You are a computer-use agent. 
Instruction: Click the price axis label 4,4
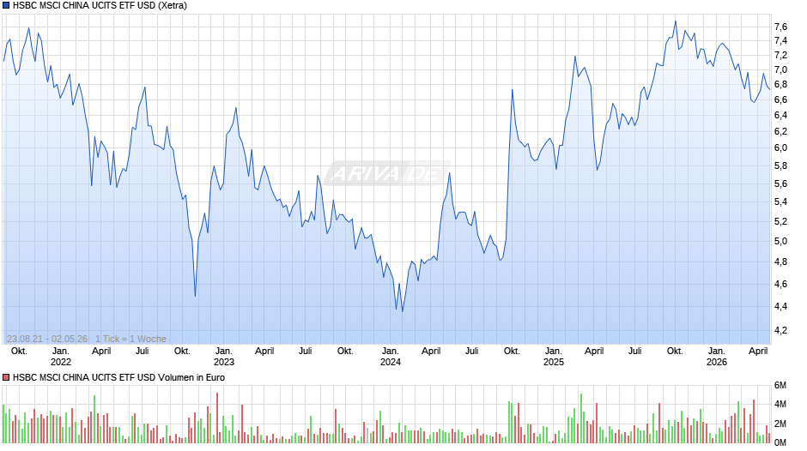click(780, 306)
